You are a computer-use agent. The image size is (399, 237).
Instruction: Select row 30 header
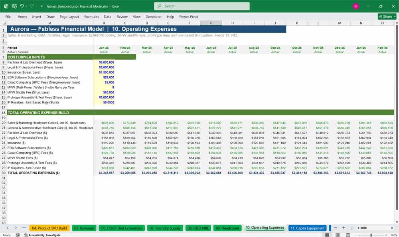point(4,173)
